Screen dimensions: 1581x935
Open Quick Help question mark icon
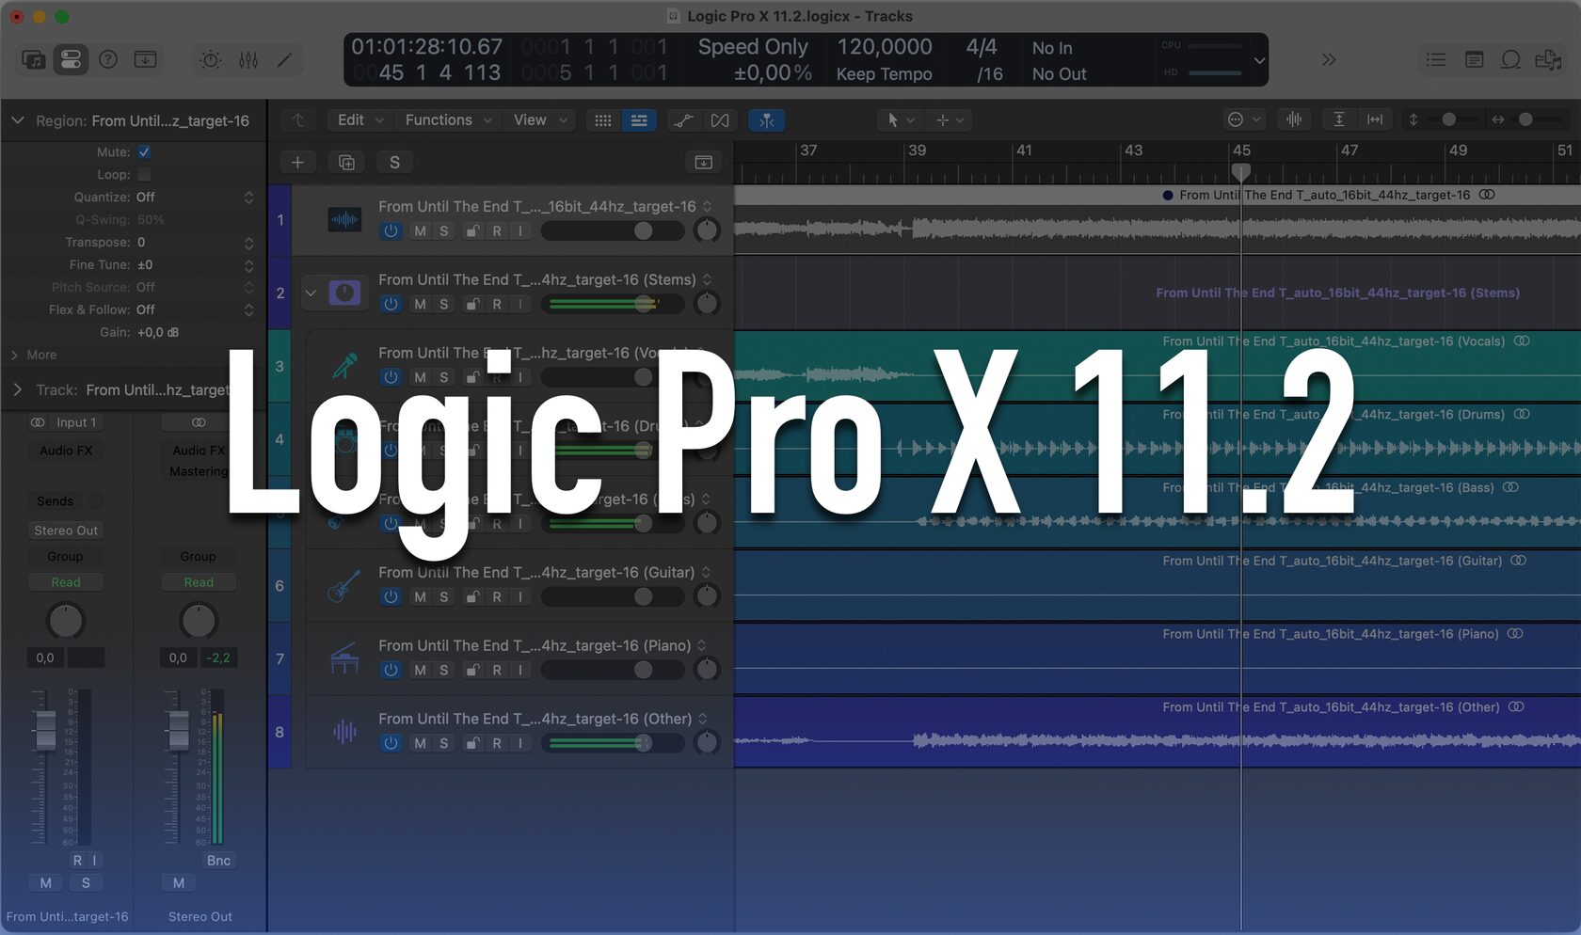click(x=108, y=60)
